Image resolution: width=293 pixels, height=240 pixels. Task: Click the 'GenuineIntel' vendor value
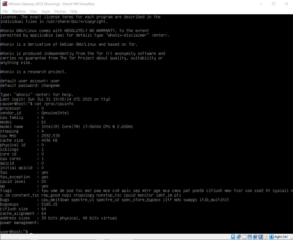(55, 113)
